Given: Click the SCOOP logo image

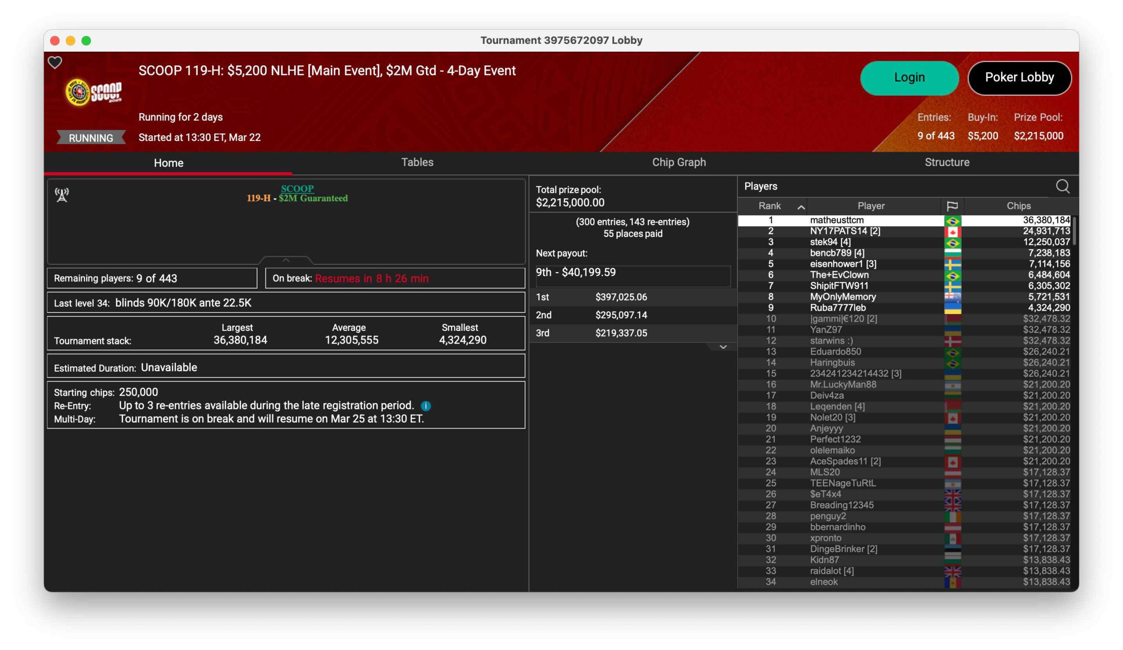Looking at the screenshot, I should 93,92.
